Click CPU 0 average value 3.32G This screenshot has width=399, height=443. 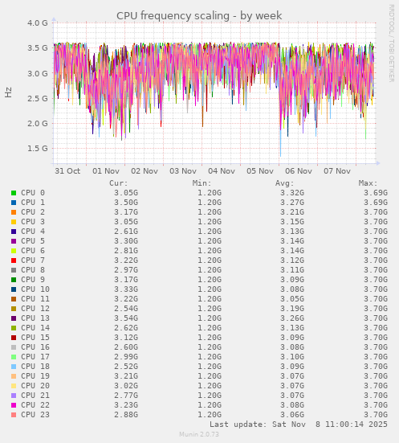292,193
